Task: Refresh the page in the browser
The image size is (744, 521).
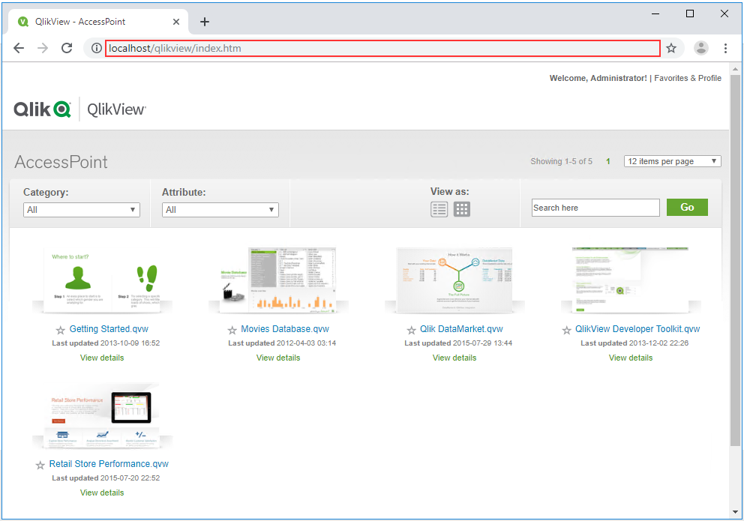Action: pyautogui.click(x=67, y=47)
